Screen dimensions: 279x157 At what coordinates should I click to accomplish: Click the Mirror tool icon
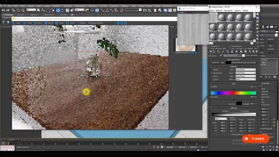point(145,10)
